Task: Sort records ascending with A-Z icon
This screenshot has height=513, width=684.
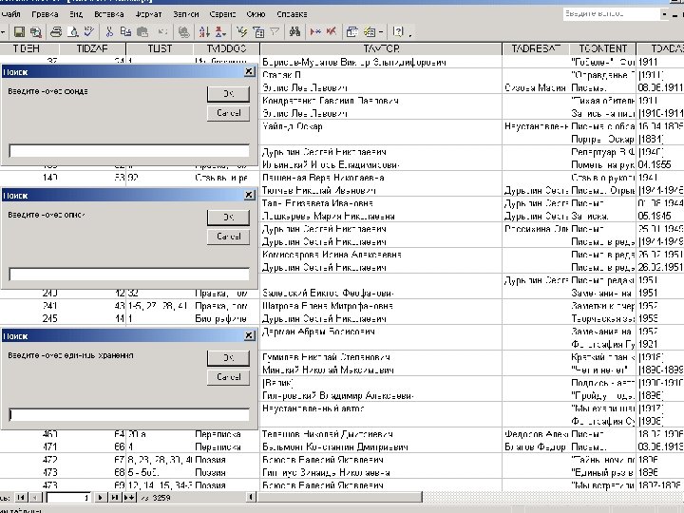Action: [204, 31]
